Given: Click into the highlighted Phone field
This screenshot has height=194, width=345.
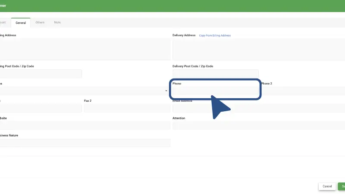Looking at the screenshot, I should (216, 91).
